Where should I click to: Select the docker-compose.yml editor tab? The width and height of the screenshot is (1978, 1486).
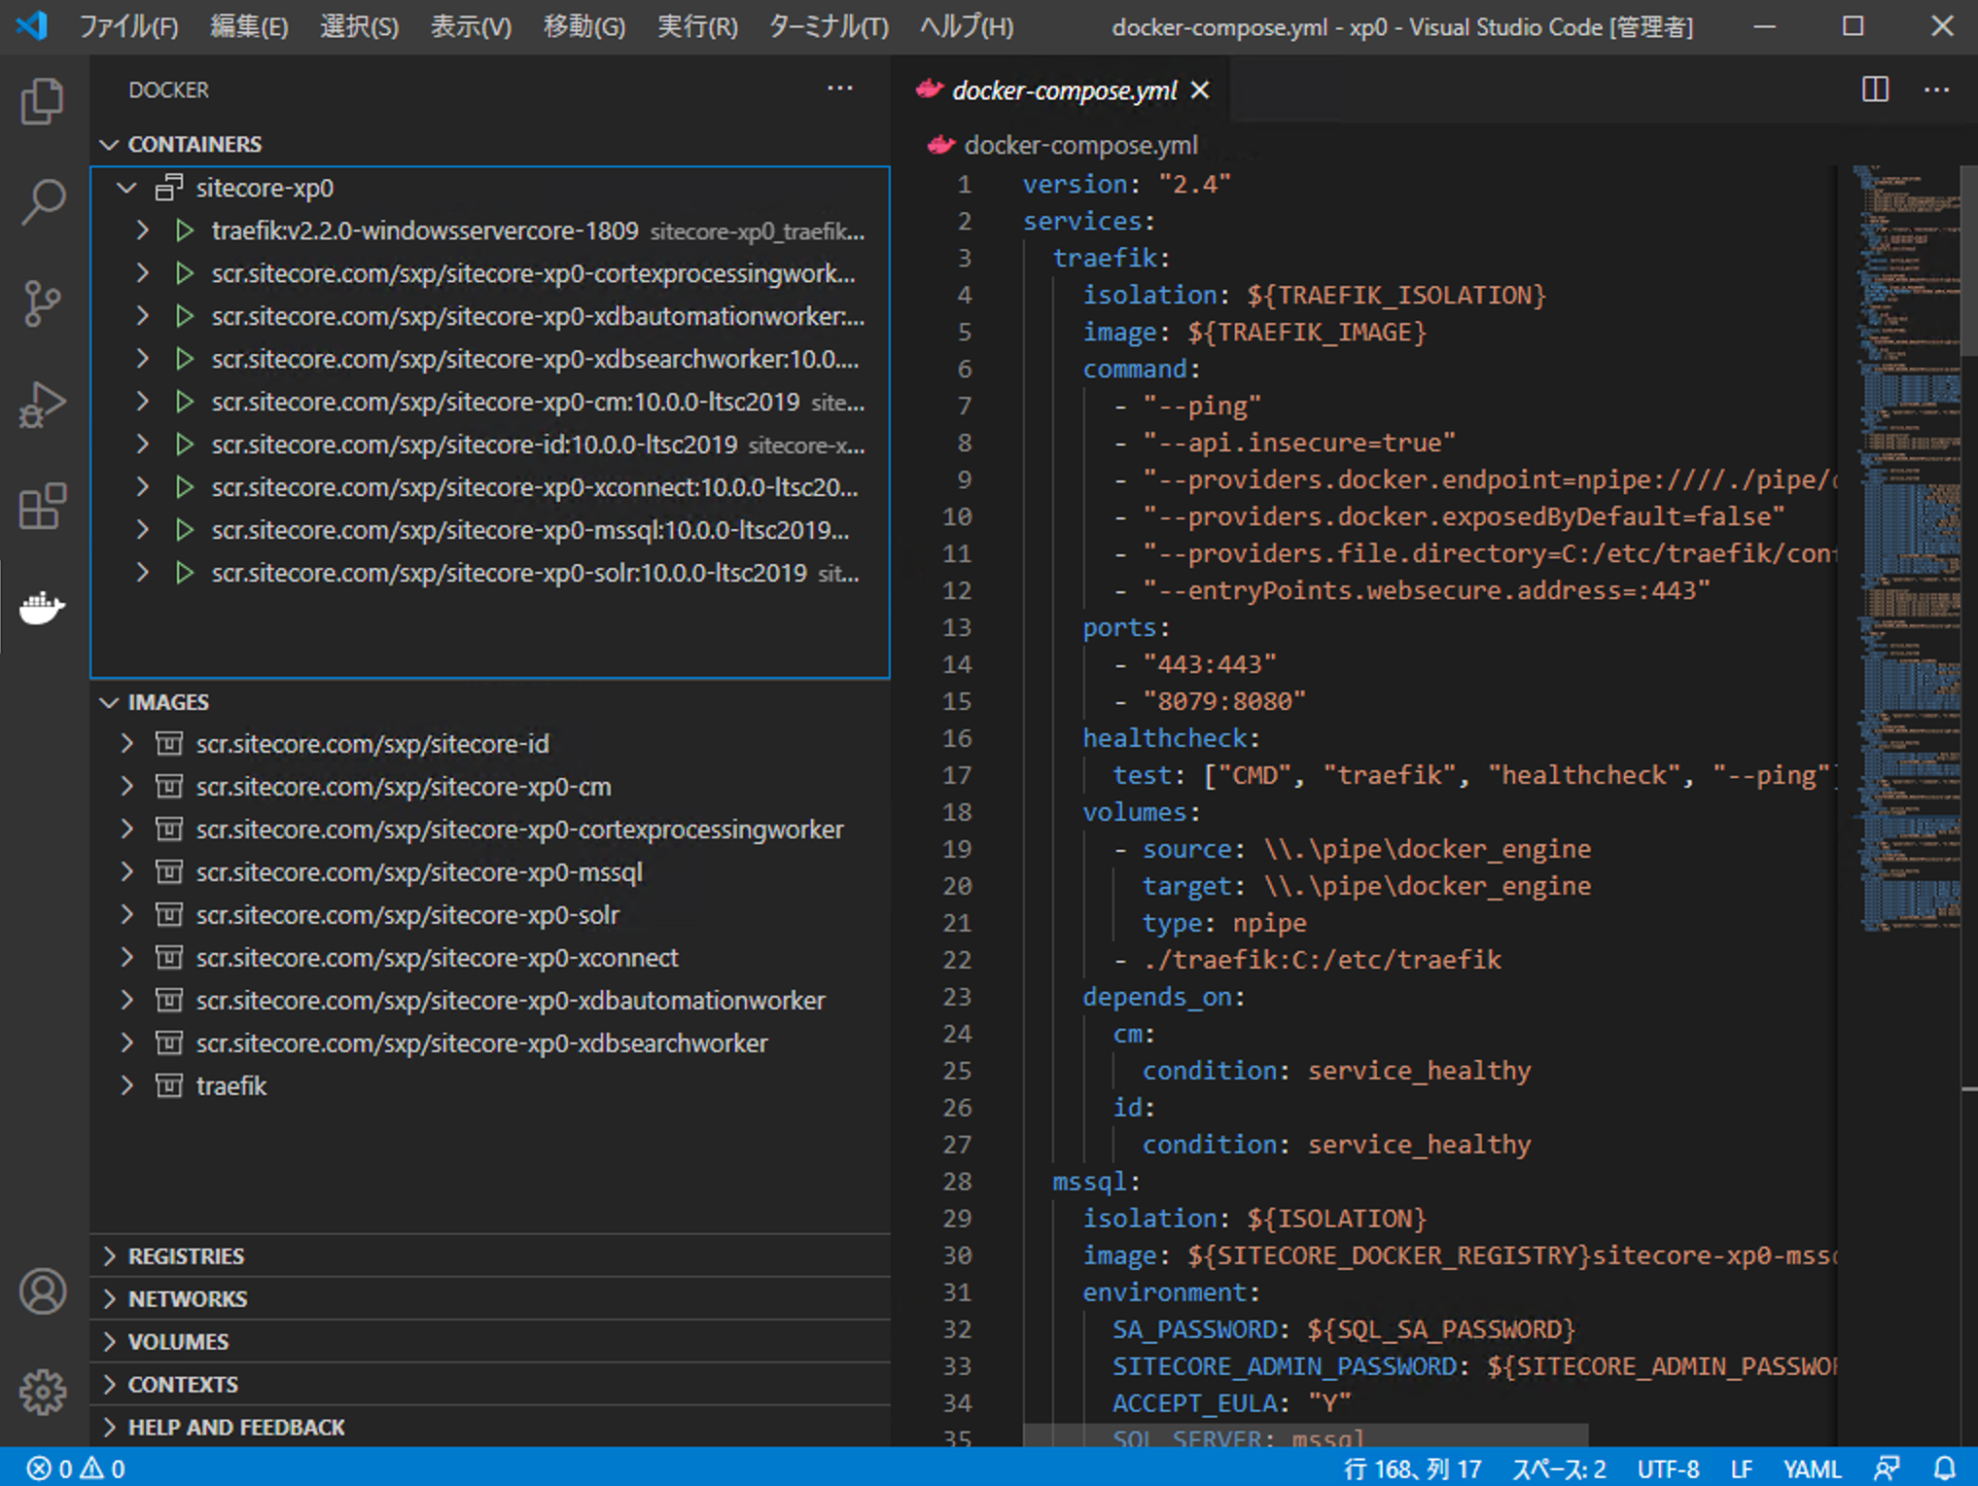click(1061, 90)
